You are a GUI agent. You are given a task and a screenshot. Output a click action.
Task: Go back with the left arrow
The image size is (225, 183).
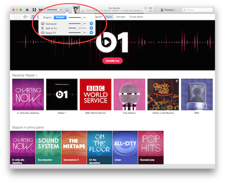pyautogui.click(x=15, y=17)
